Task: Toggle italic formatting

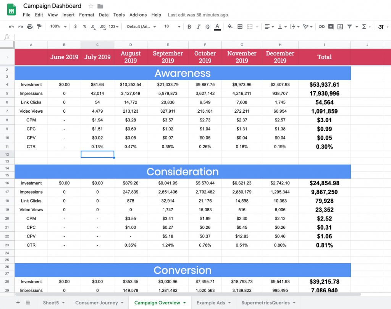Action: 198,27
